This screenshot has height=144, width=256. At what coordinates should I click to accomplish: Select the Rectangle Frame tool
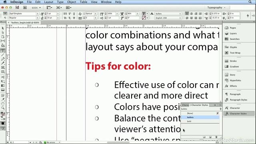[3, 68]
